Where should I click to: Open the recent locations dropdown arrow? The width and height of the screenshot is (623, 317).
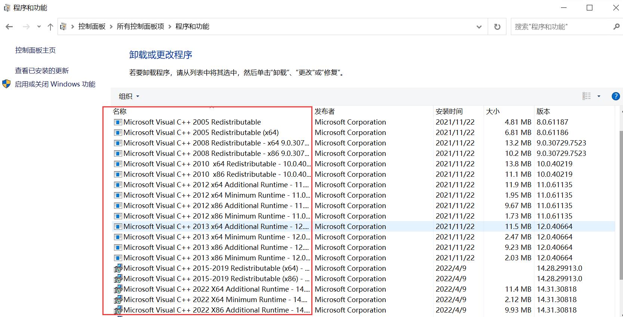[39, 27]
